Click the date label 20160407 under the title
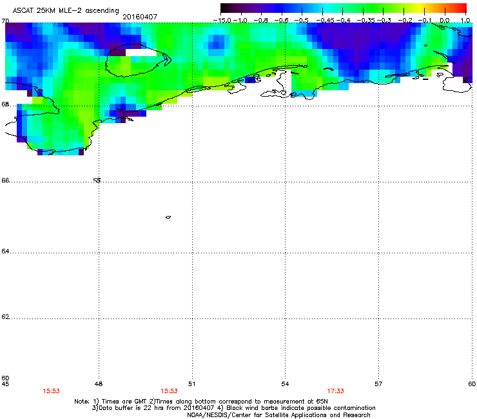Viewport: 477px width, 419px height. coord(140,17)
